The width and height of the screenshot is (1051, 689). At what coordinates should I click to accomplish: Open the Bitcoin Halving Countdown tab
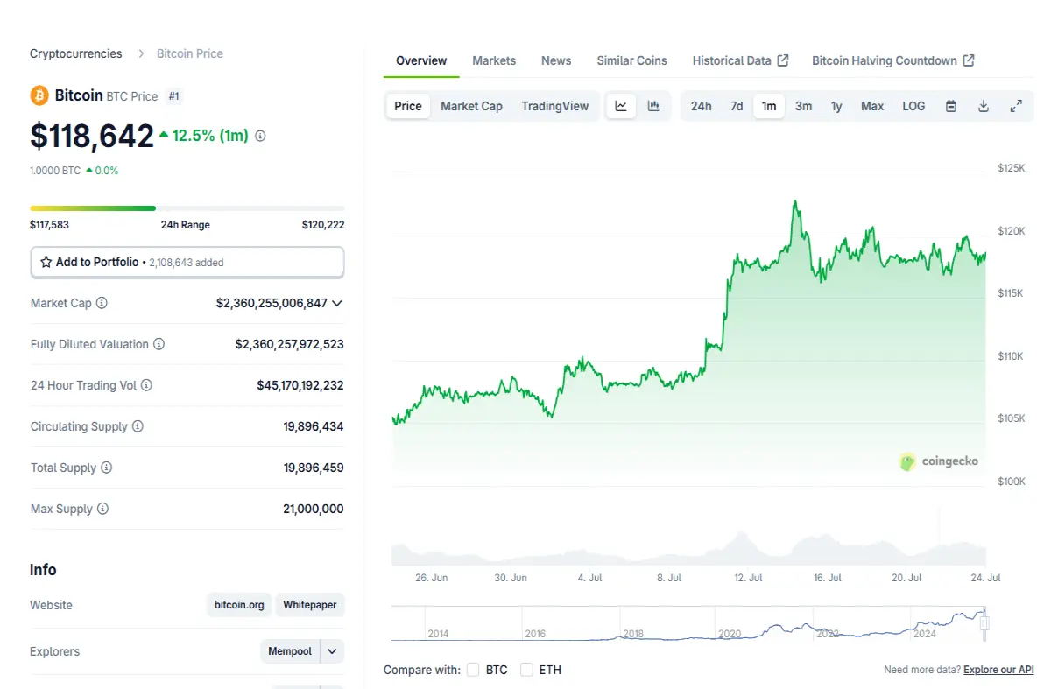892,60
